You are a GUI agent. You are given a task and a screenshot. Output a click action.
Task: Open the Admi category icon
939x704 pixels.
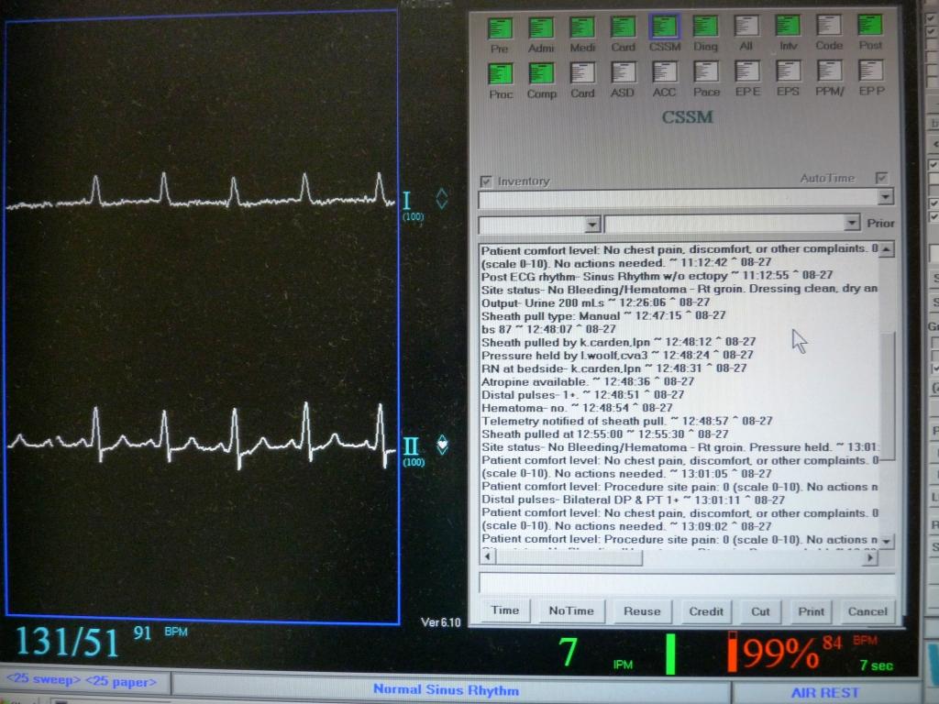[x=541, y=28]
